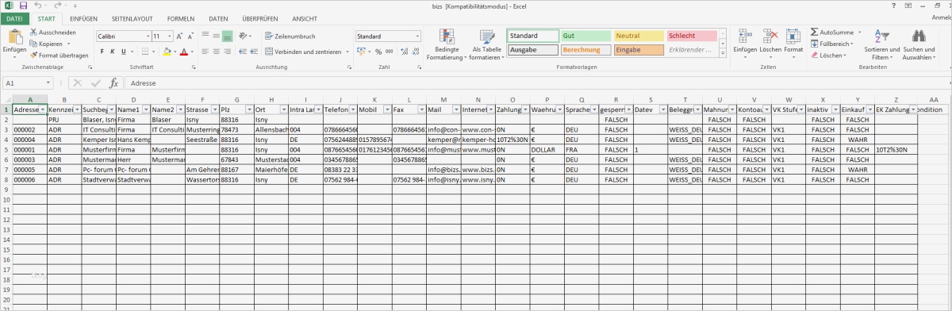Image resolution: width=952 pixels, height=311 pixels.
Task: Toggle Verbinden und zentrieren merge
Action: pos(302,52)
